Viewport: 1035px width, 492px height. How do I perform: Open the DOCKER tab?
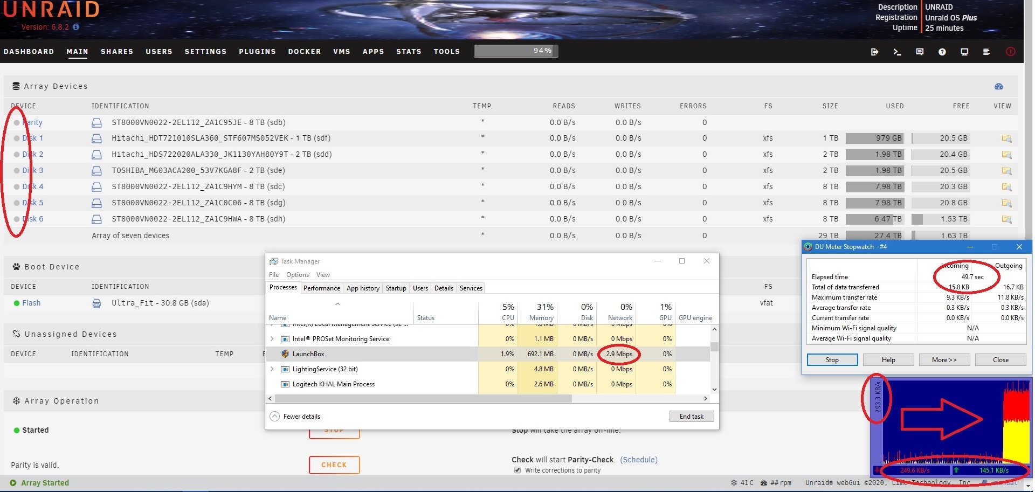click(x=305, y=52)
